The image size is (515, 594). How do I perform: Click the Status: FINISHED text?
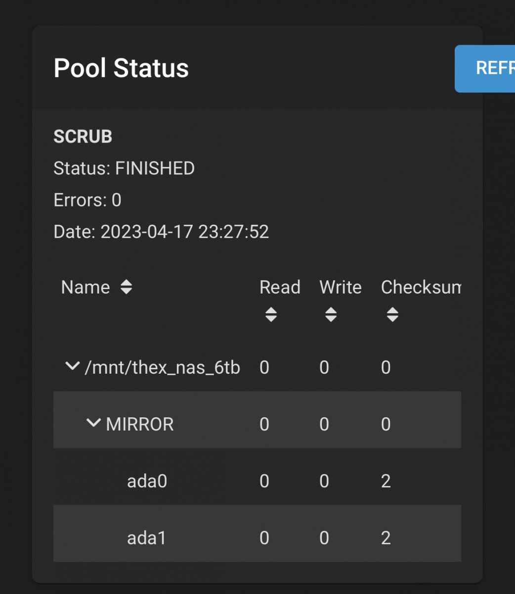tap(124, 168)
